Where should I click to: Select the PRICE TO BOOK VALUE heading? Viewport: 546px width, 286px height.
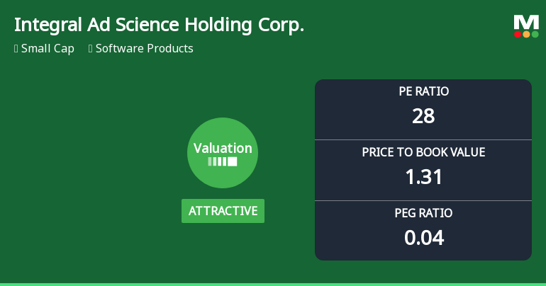(x=423, y=152)
